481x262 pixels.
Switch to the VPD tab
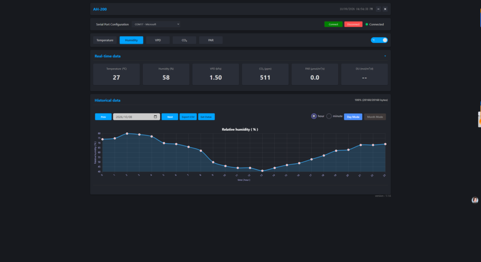click(158, 40)
